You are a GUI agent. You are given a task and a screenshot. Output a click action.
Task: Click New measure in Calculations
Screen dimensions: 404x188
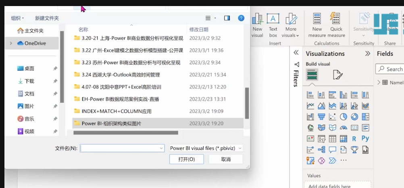pyautogui.click(x=317, y=25)
